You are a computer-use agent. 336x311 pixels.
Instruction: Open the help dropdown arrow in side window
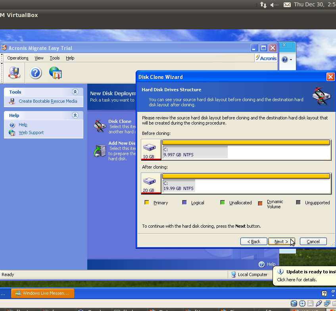[x=291, y=60]
